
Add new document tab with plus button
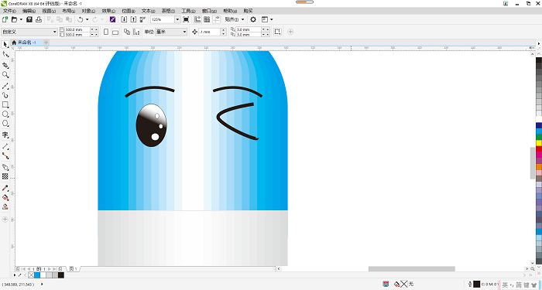click(46, 42)
